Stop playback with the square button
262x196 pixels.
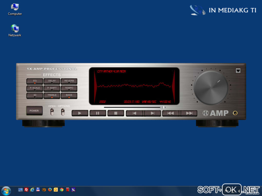click(x=116, y=113)
